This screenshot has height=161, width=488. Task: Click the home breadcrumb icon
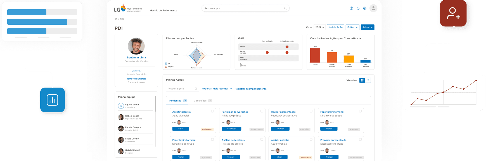click(x=116, y=19)
